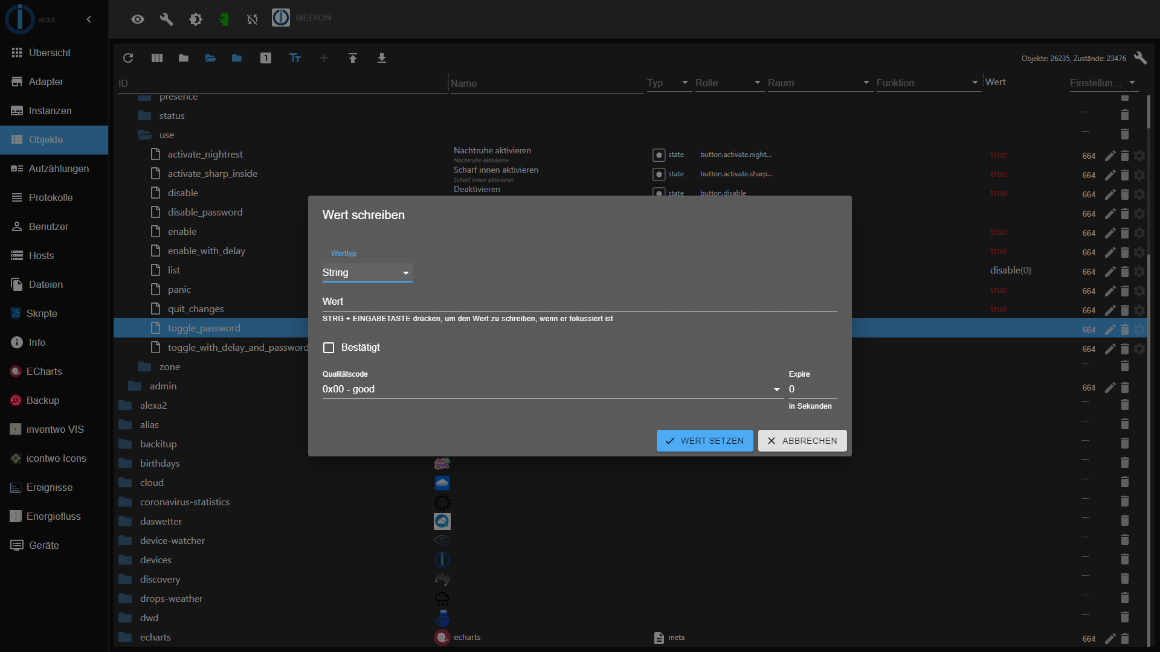This screenshot has width=1160, height=652.
Task: Open Geräte in the sidebar
Action: point(54,545)
